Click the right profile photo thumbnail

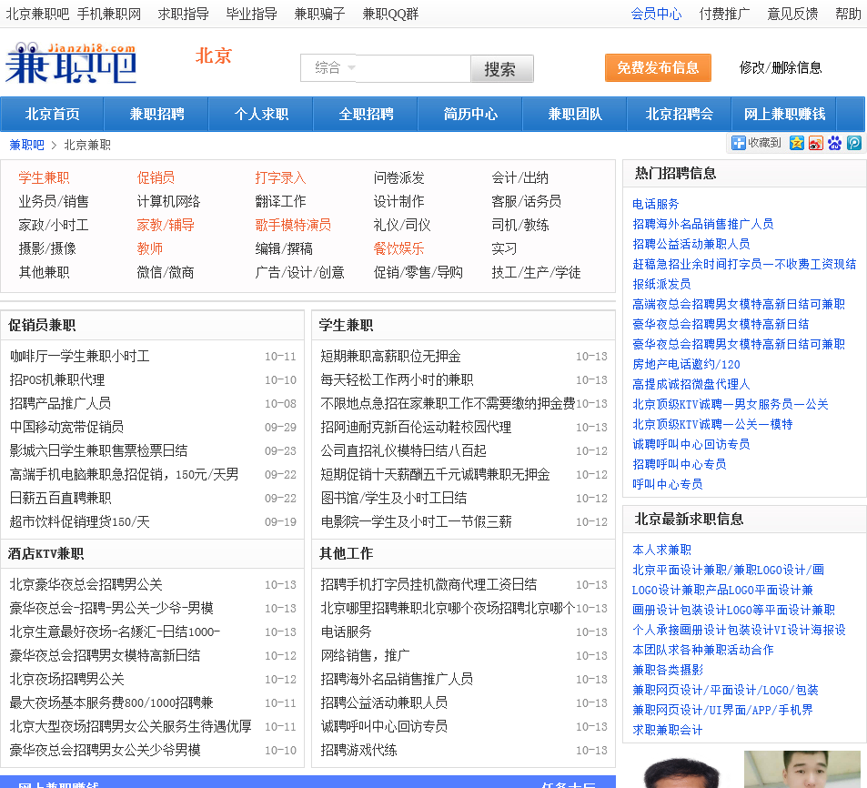pyautogui.click(x=802, y=769)
